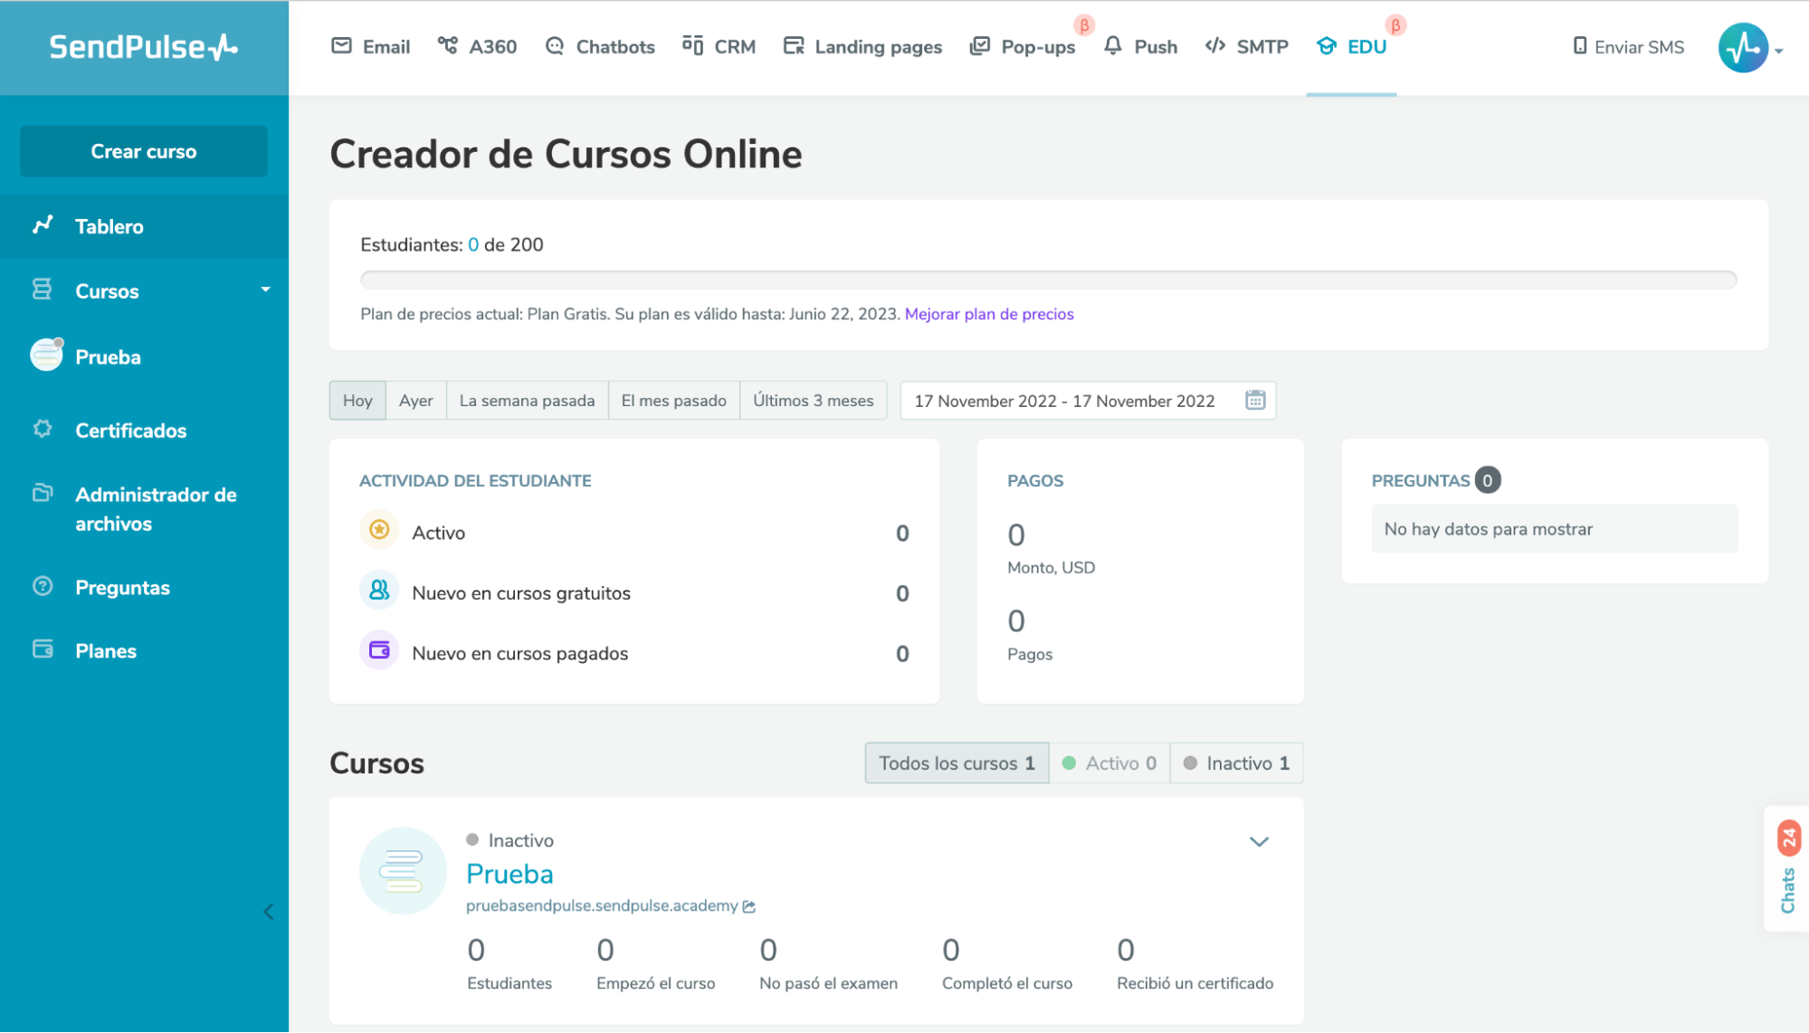
Task: Open the Push bell icon
Action: [x=1112, y=46]
